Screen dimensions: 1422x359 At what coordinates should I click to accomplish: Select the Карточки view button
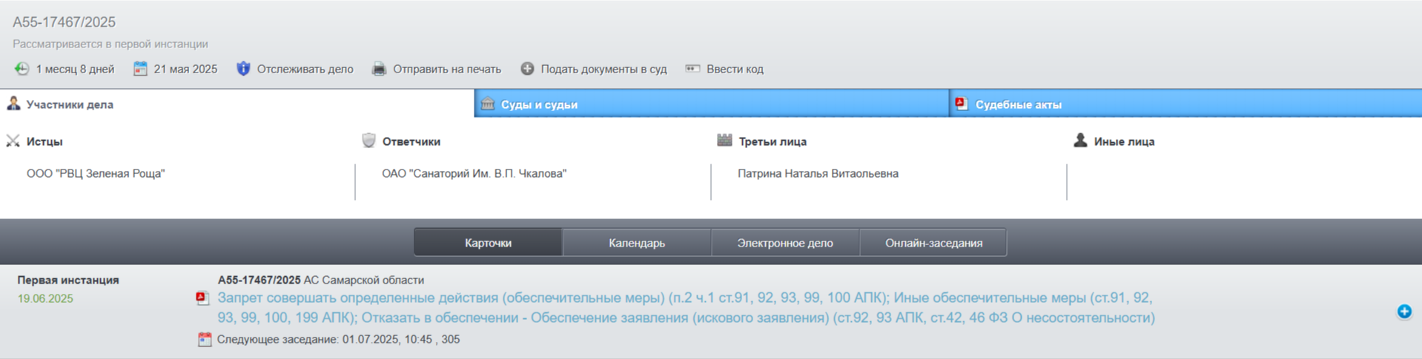(488, 243)
